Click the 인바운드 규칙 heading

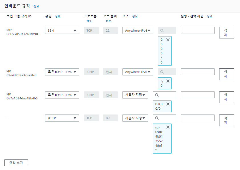(x=17, y=6)
